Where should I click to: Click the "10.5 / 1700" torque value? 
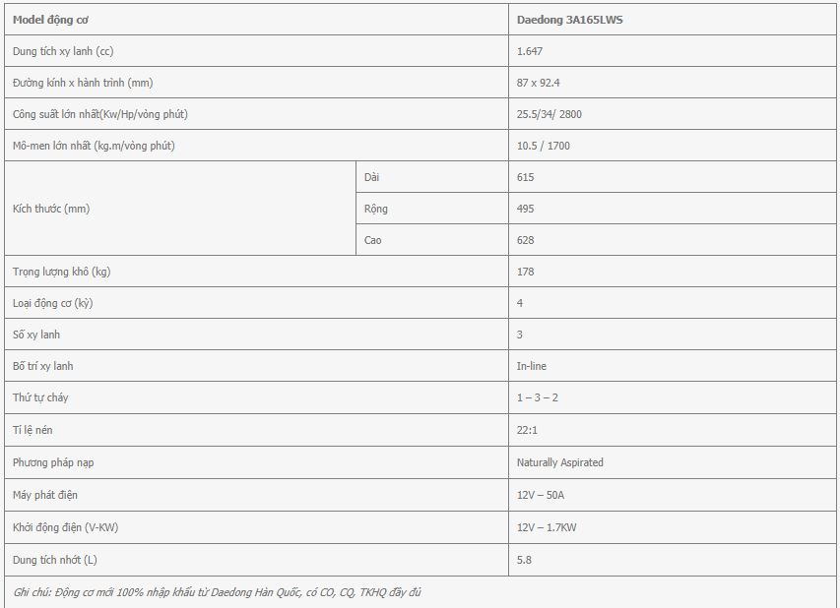click(543, 146)
